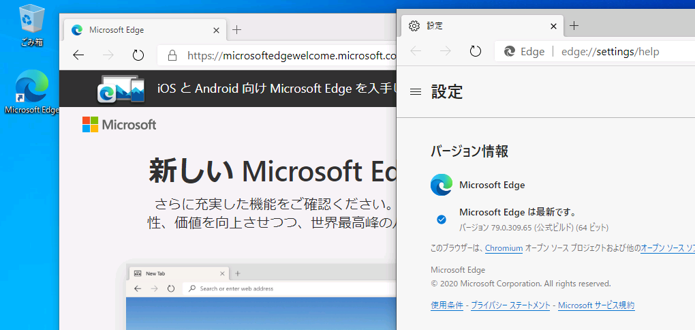Open the Microsoft Edge desktop shortcut

[x=31, y=92]
